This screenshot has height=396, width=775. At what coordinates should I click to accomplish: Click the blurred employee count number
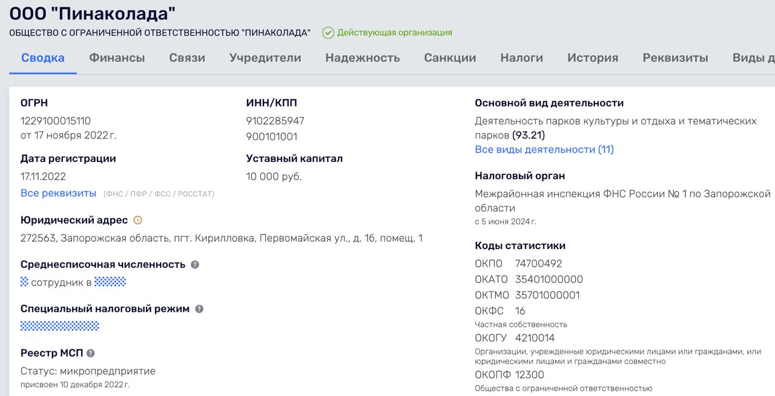pyautogui.click(x=24, y=282)
